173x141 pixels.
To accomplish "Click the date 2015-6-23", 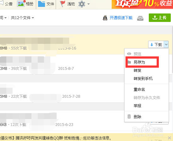I will click(x=64, y=125).
